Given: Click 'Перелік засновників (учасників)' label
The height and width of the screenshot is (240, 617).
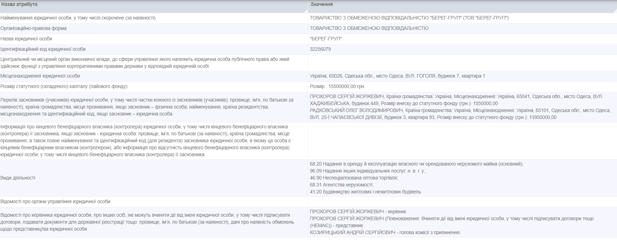Looking at the screenshot, I should coord(147,107).
